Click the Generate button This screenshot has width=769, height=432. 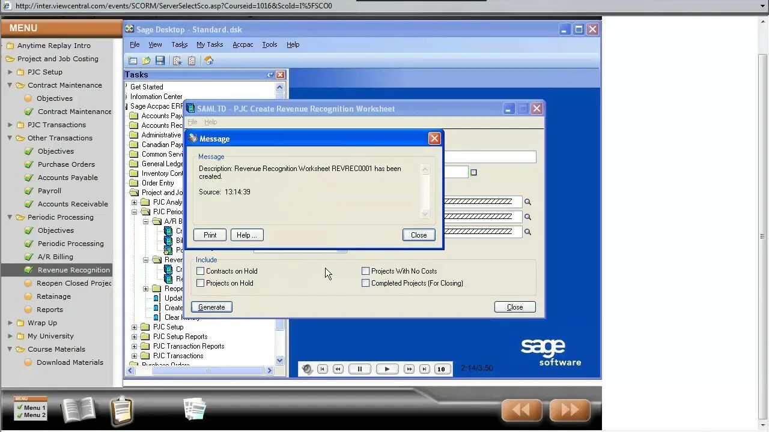[x=211, y=307]
